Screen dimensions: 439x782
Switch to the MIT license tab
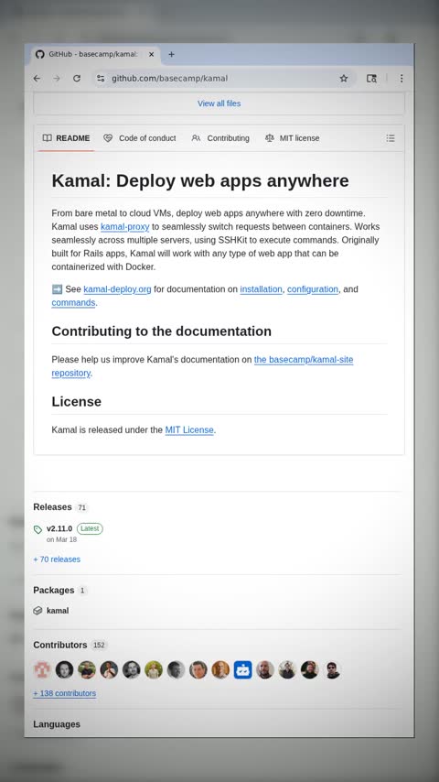pyautogui.click(x=293, y=138)
